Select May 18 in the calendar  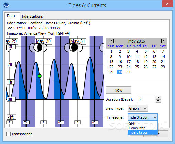137,62
